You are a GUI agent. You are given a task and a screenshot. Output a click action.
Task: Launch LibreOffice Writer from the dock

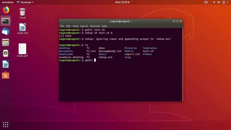(x=6, y=64)
